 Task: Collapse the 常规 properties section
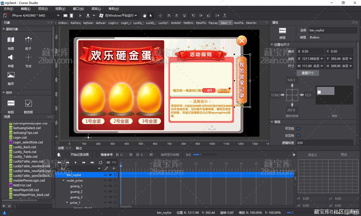272,122
